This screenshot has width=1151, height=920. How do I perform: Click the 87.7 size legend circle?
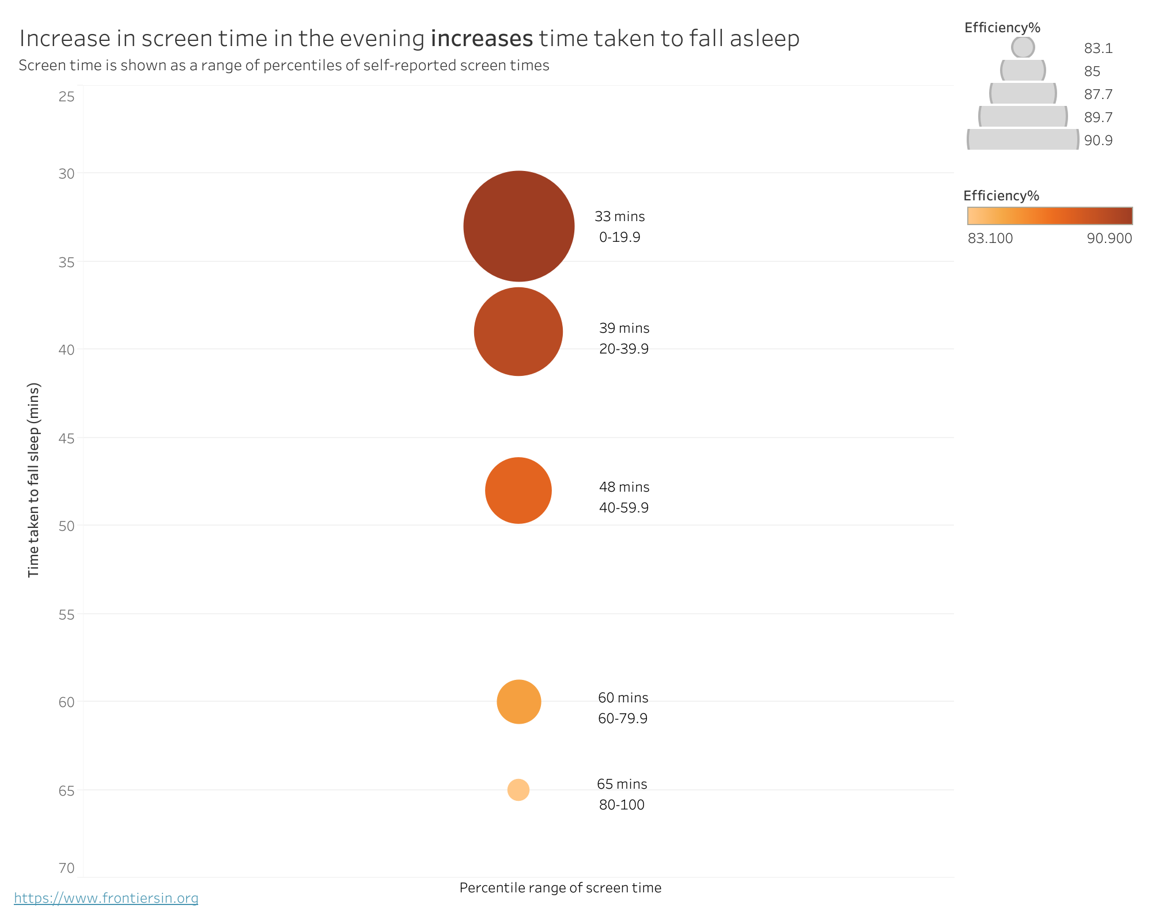click(x=1023, y=93)
